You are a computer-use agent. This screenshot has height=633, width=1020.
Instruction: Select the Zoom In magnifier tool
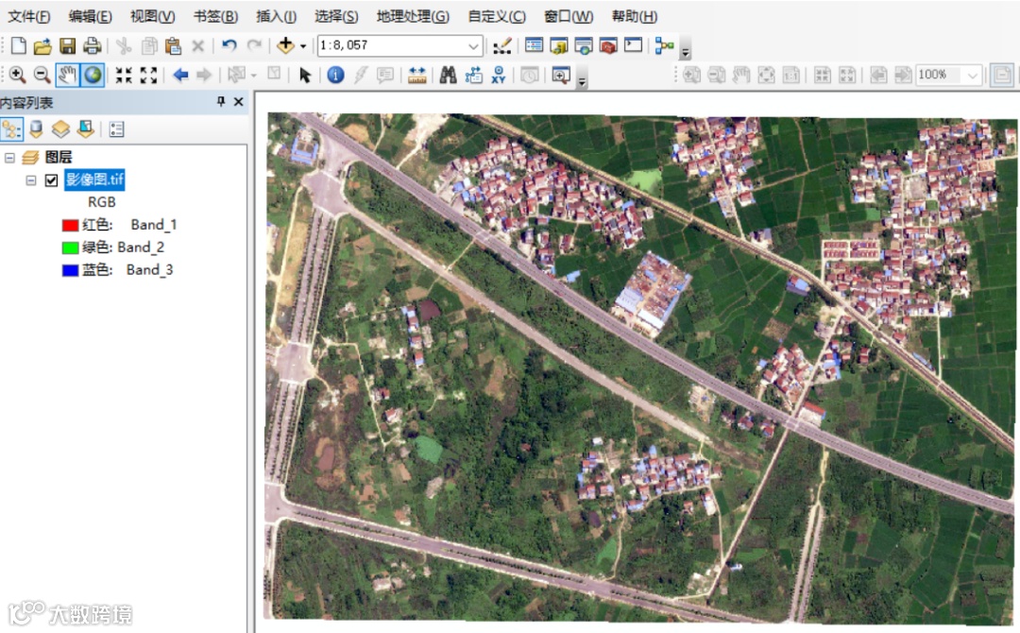(17, 76)
